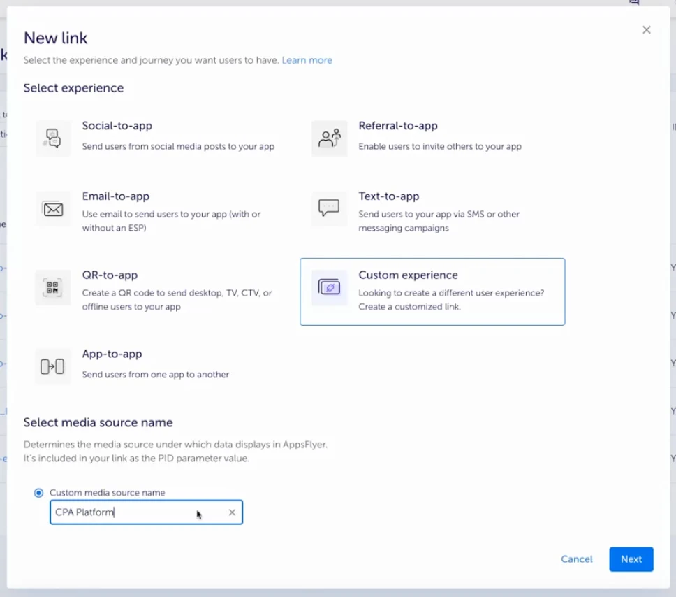The width and height of the screenshot is (676, 597).
Task: Click the Social-to-app icon
Action: click(53, 138)
